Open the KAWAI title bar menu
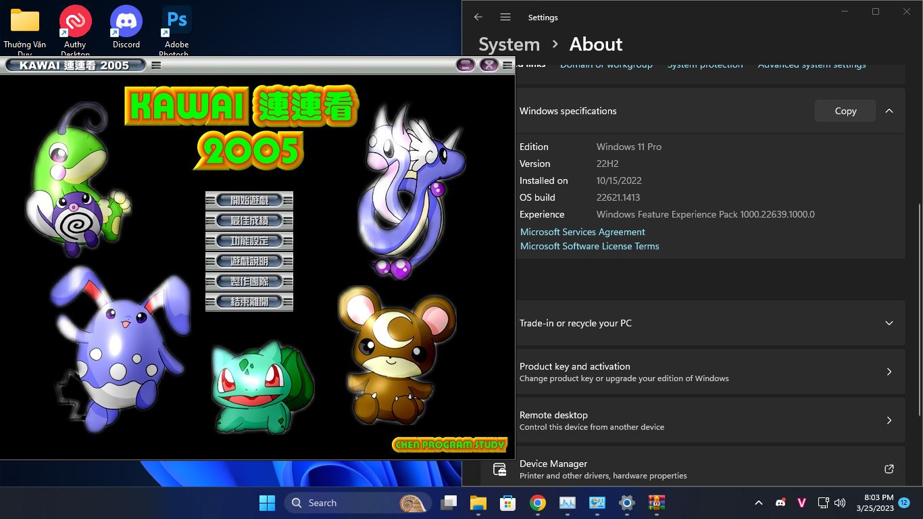 155,66
